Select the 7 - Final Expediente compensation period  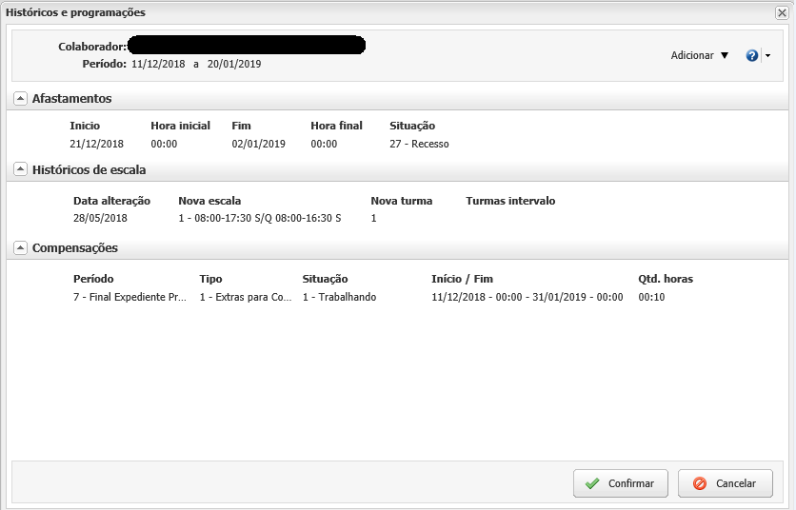coord(129,298)
